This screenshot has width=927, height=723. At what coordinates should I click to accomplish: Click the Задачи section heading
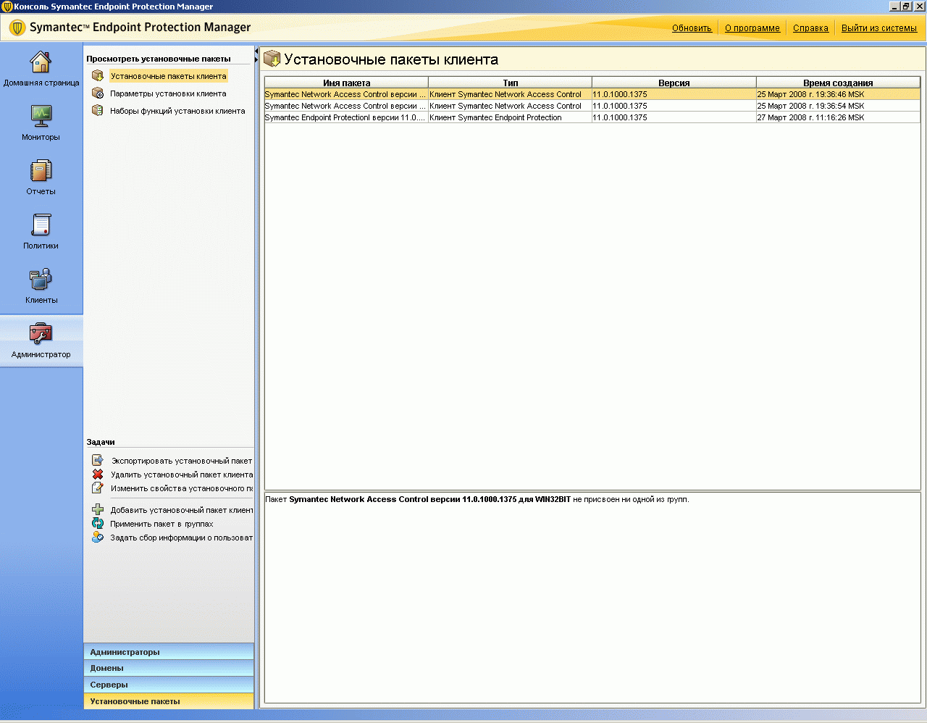pos(101,442)
